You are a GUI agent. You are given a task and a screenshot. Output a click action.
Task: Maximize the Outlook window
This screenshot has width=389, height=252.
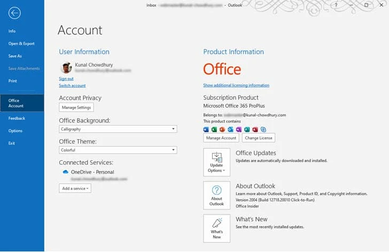click(366, 5)
